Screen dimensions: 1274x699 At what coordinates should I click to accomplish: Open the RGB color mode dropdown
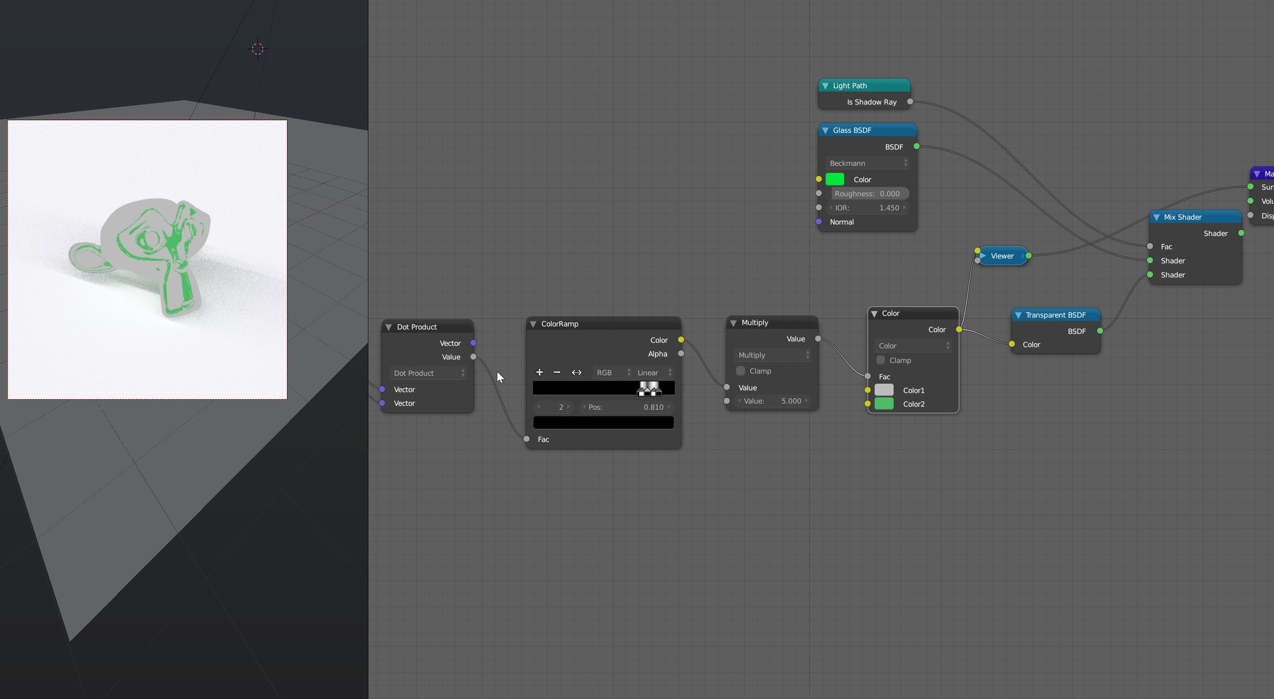[x=612, y=373]
